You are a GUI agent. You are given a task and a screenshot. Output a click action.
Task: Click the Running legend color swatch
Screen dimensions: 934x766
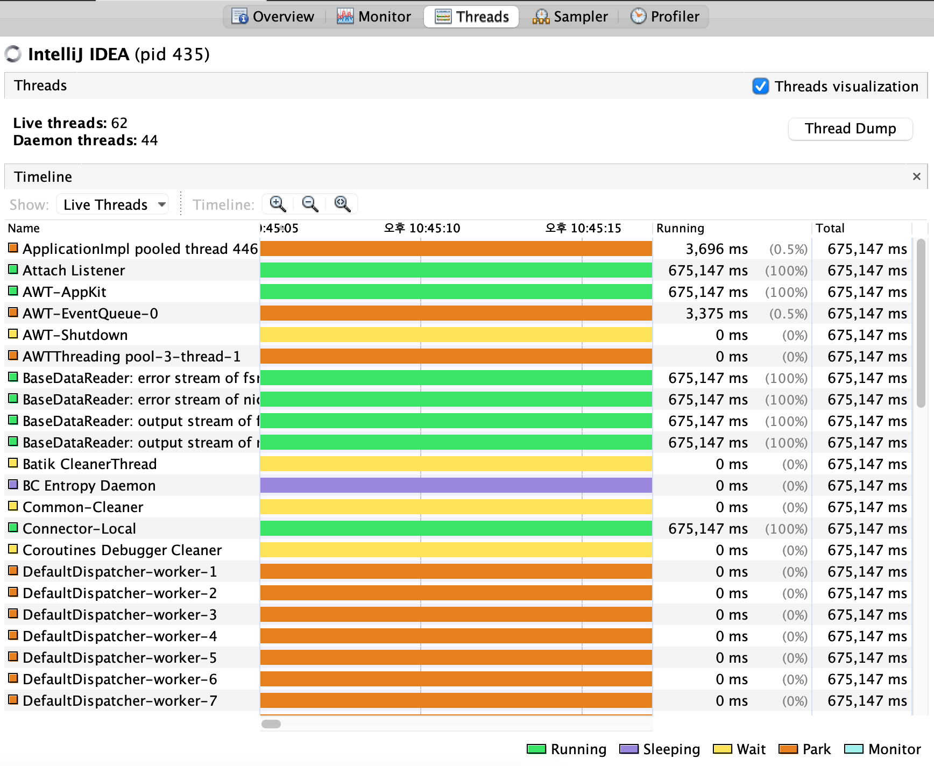pyautogui.click(x=536, y=749)
